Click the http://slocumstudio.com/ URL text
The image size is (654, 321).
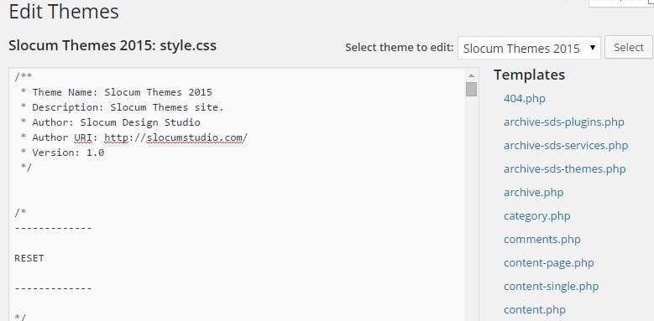176,137
